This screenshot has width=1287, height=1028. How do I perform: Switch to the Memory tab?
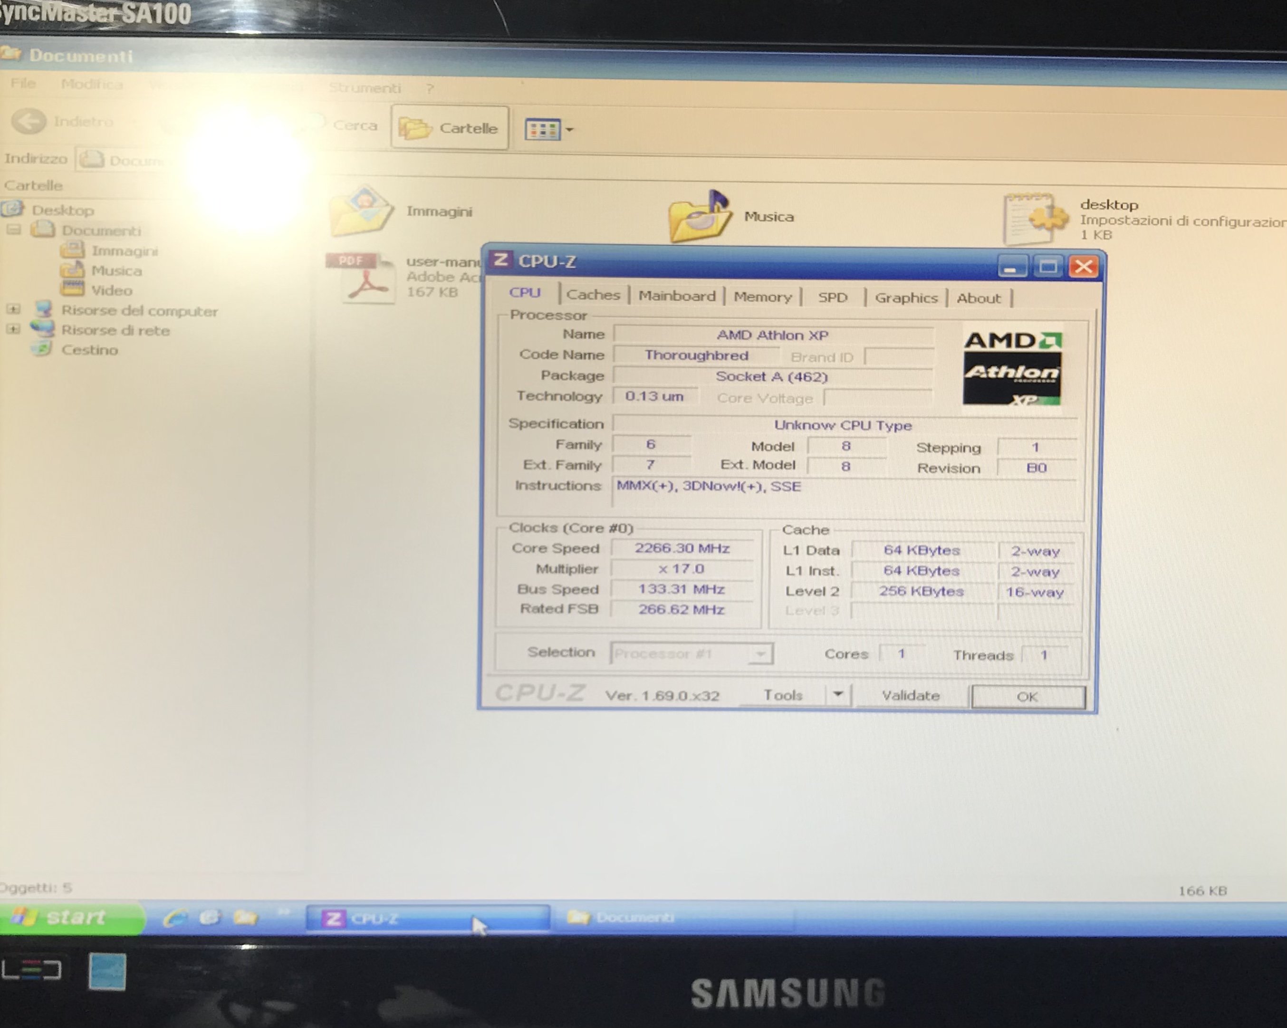click(762, 297)
